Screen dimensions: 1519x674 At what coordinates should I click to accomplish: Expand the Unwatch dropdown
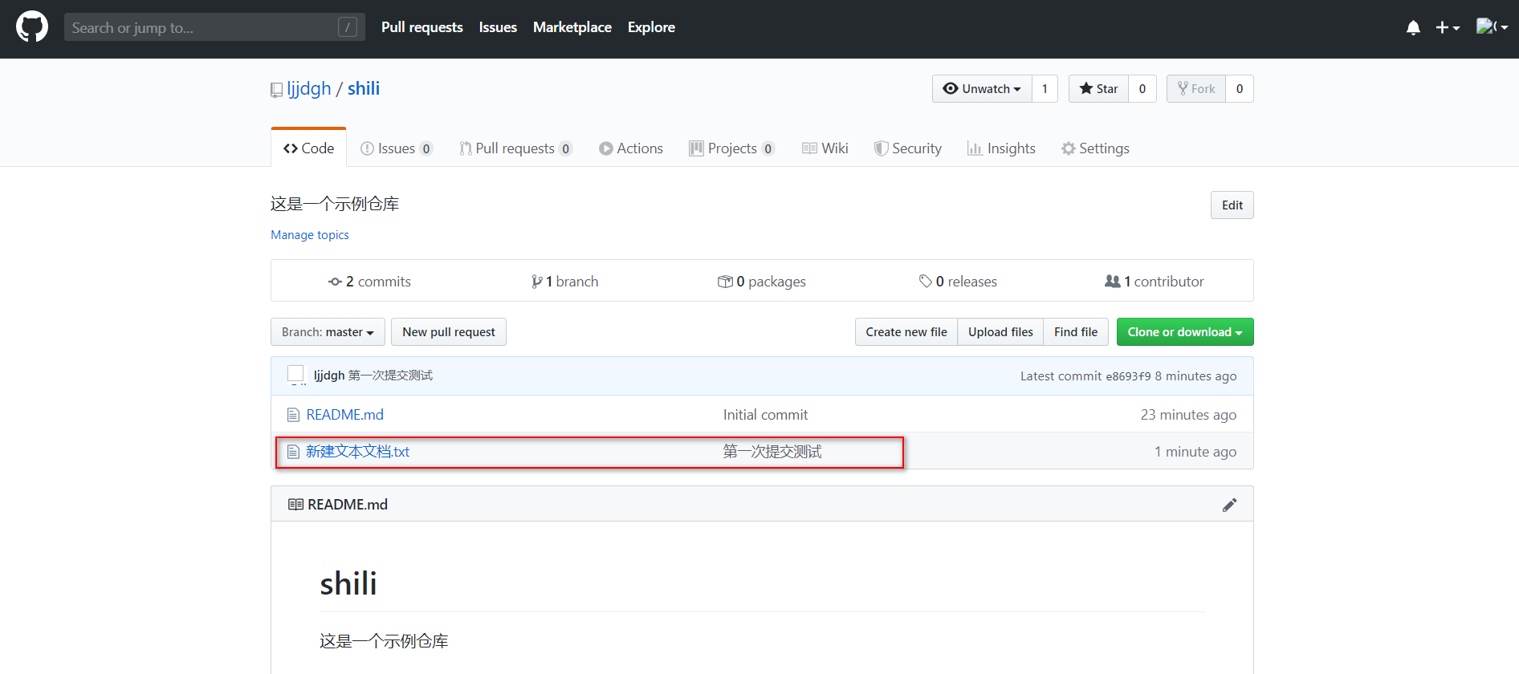[x=982, y=89]
